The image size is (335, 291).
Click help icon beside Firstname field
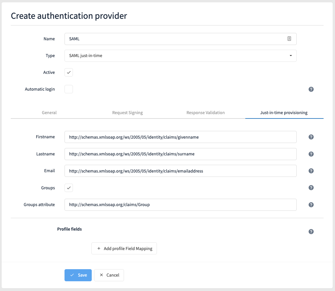tap(311, 137)
